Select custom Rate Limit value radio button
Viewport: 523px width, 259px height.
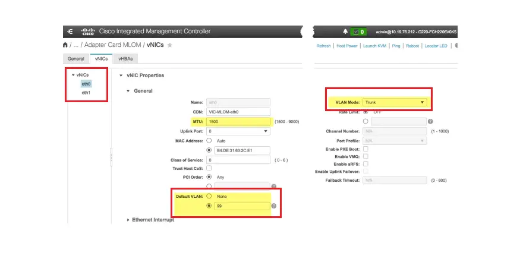point(366,121)
